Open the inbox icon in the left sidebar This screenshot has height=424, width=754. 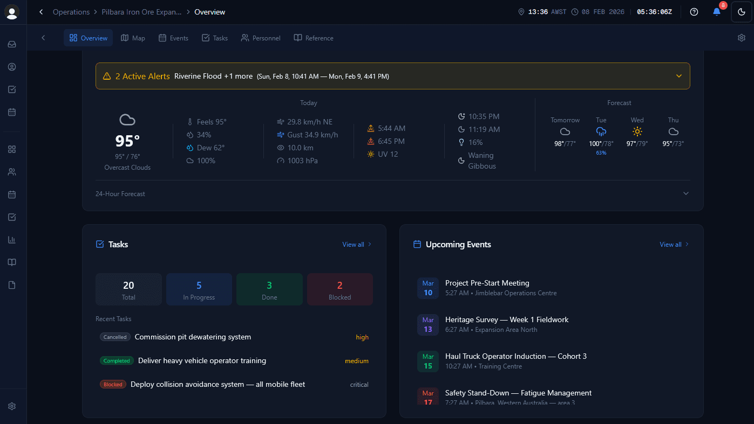[12, 44]
